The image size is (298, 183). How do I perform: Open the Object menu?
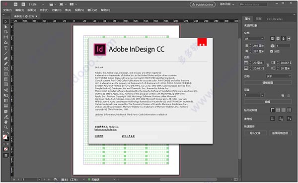pos(57,10)
